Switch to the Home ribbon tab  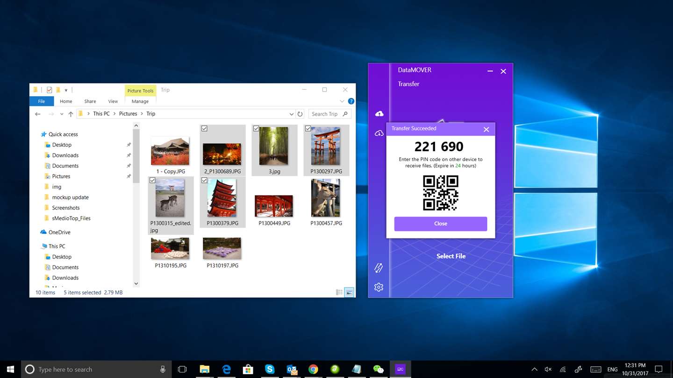(66, 101)
